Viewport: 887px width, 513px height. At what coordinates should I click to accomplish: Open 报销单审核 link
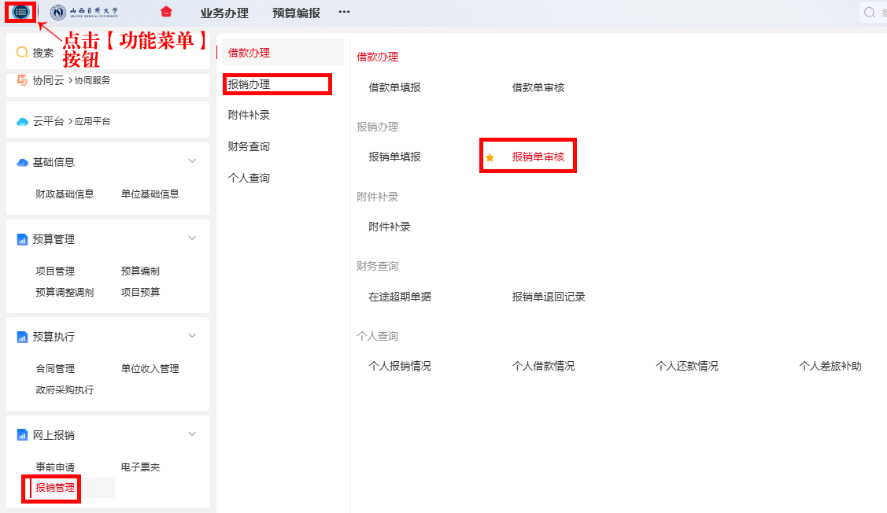(538, 157)
